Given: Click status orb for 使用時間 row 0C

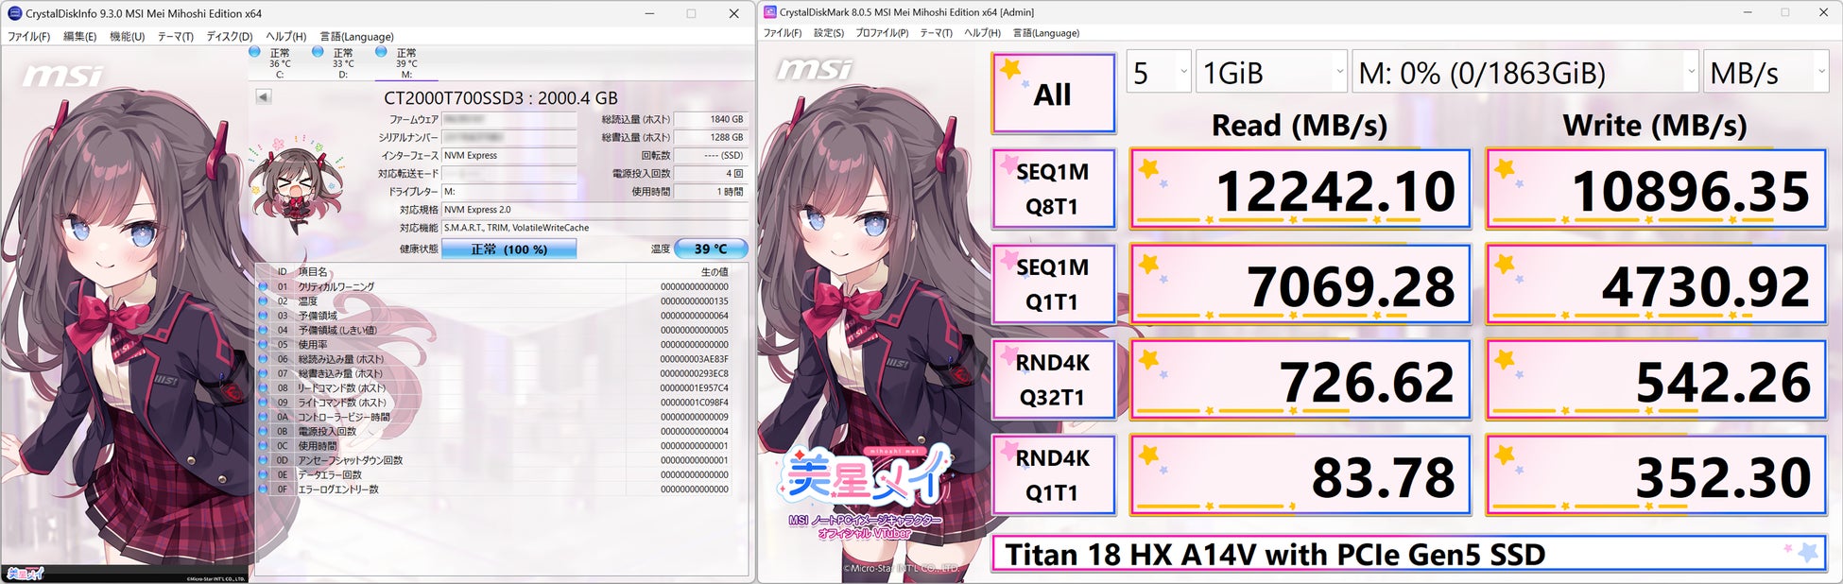Looking at the screenshot, I should [x=264, y=445].
